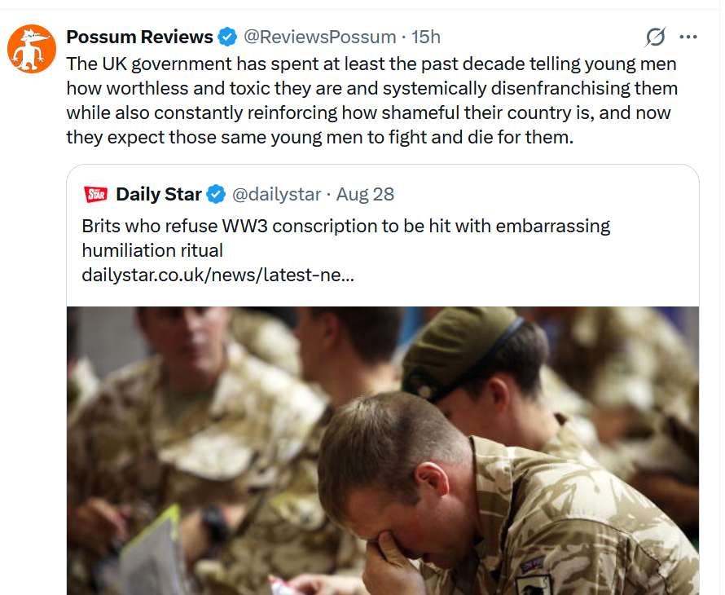The width and height of the screenshot is (725, 595).
Task: Open the three-dot more options menu
Action: point(688,37)
